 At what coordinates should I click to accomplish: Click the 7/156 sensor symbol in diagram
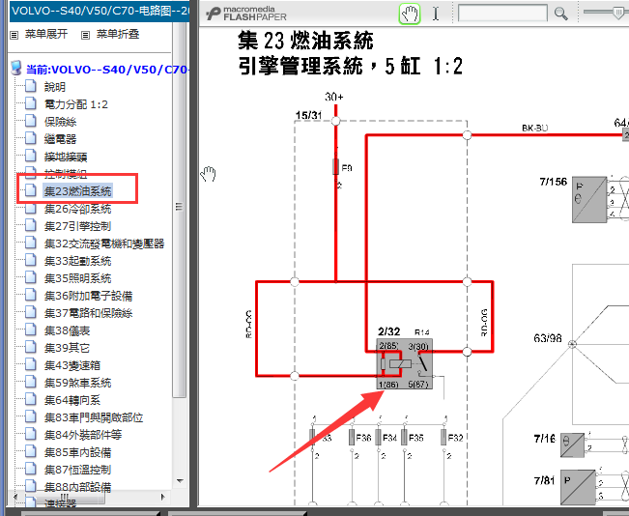[589, 199]
